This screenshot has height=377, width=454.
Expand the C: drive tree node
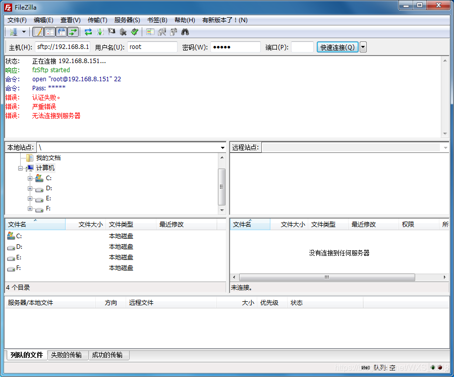[x=30, y=178]
